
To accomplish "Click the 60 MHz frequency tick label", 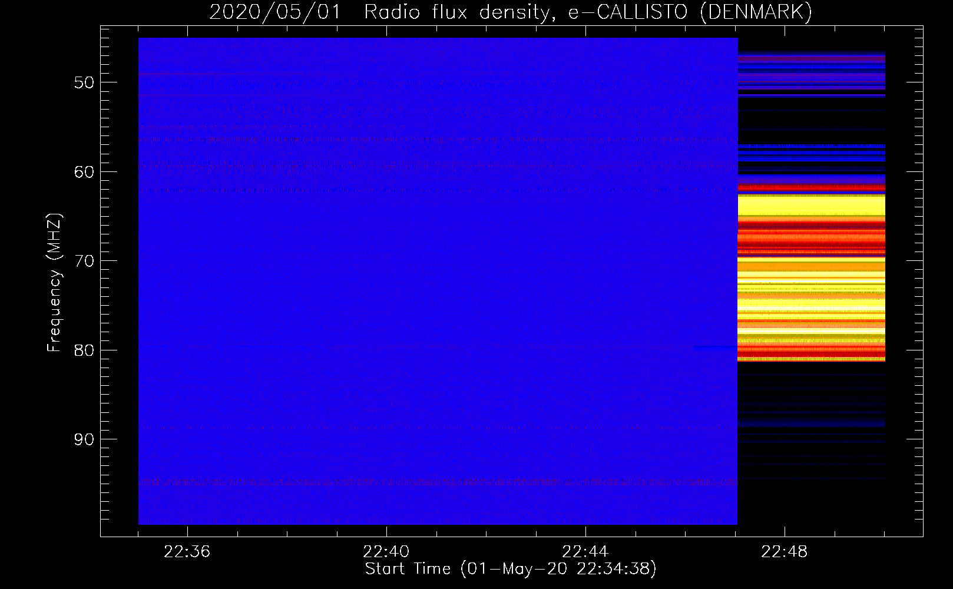I will 84,172.
